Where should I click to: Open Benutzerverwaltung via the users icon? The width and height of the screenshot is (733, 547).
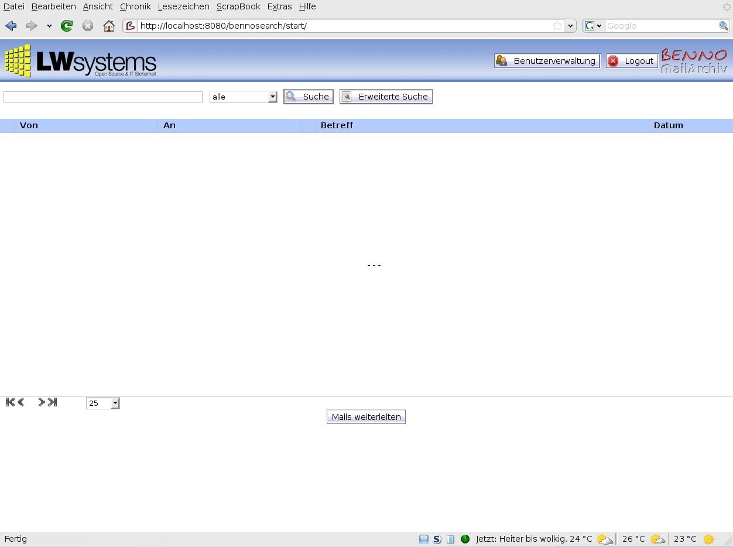pyautogui.click(x=502, y=60)
